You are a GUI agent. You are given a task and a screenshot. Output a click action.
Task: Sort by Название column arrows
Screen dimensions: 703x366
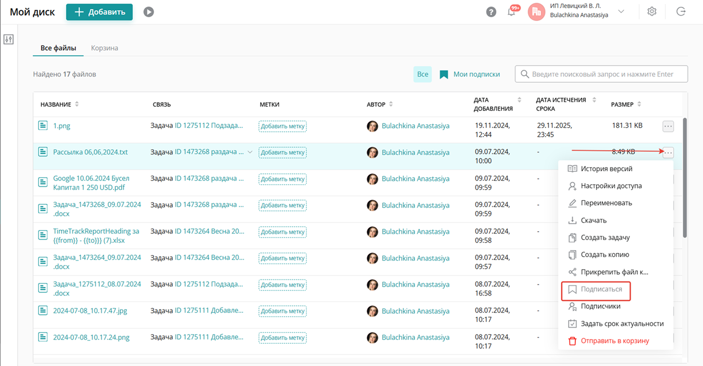[x=77, y=104]
